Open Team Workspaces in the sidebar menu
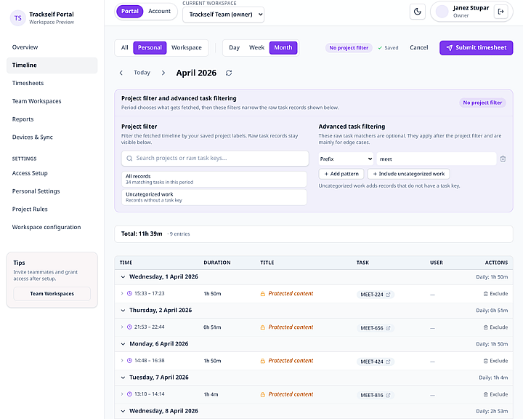Viewport: 523px width, 419px height. point(52,101)
